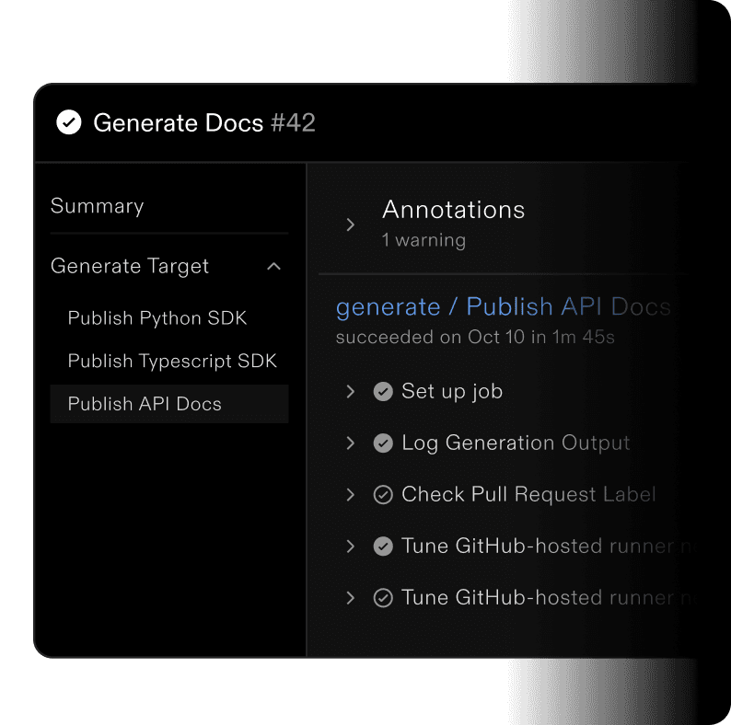Click the Generate Docs #42 workflow title
Image resolution: width=731 pixels, height=725 pixels.
click(x=204, y=122)
